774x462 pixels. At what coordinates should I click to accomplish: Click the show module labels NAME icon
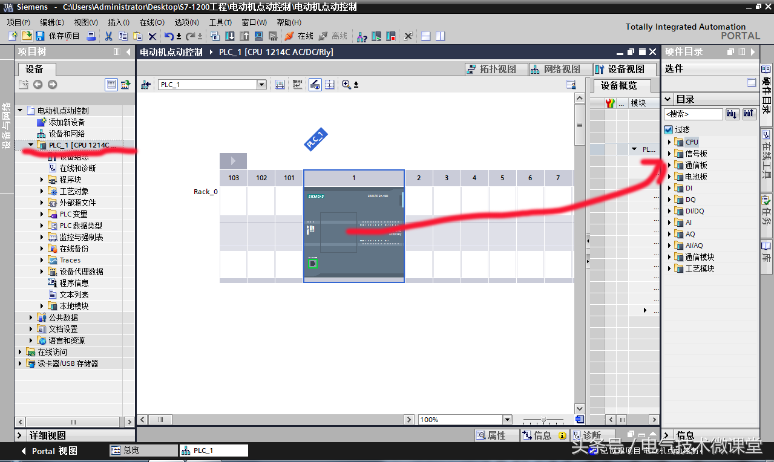coord(297,85)
